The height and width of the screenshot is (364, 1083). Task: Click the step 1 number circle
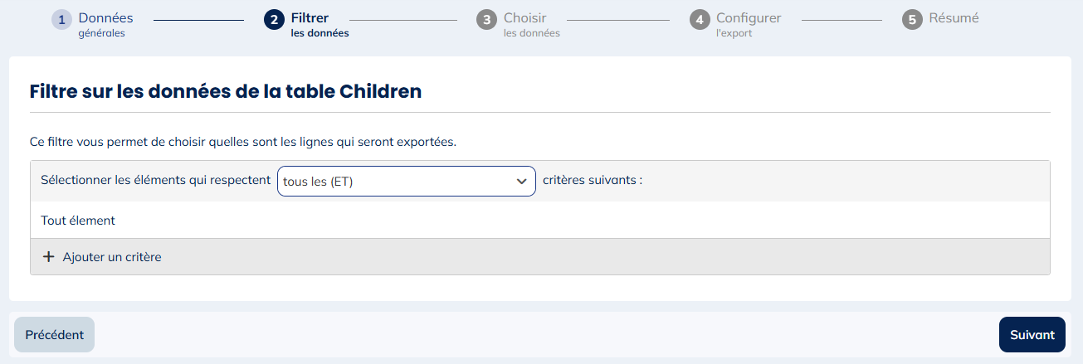[x=61, y=20]
